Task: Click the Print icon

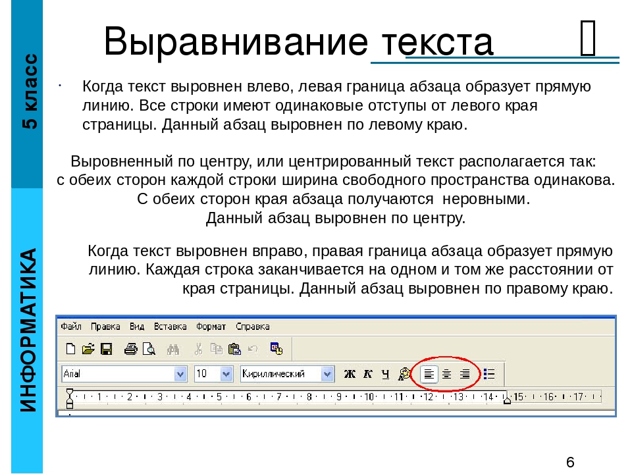Action: tap(130, 349)
